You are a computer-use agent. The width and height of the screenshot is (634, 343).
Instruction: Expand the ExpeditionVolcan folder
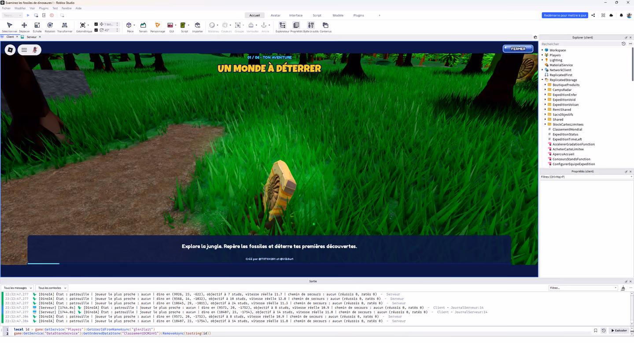[x=546, y=105]
